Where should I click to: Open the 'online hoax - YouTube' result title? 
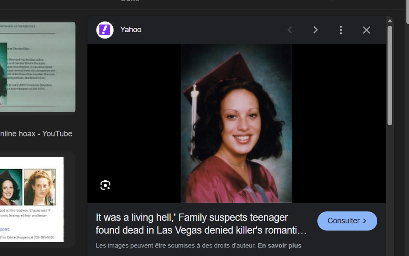point(36,134)
